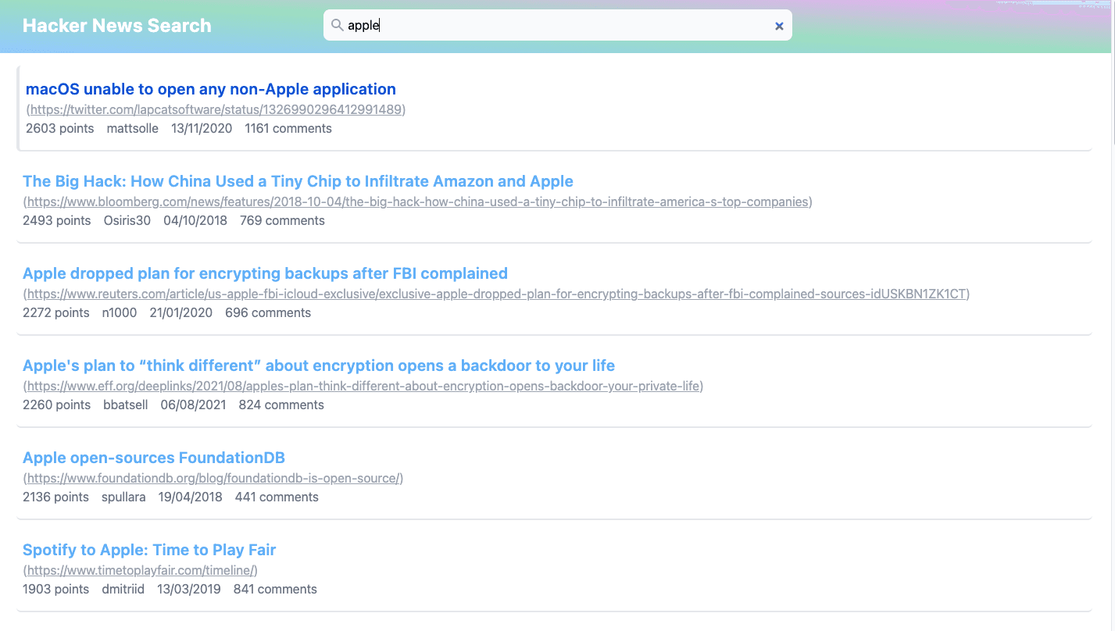The image size is (1115, 631).
Task: Open 'Apple's plan to think different' story
Action: coord(319,365)
